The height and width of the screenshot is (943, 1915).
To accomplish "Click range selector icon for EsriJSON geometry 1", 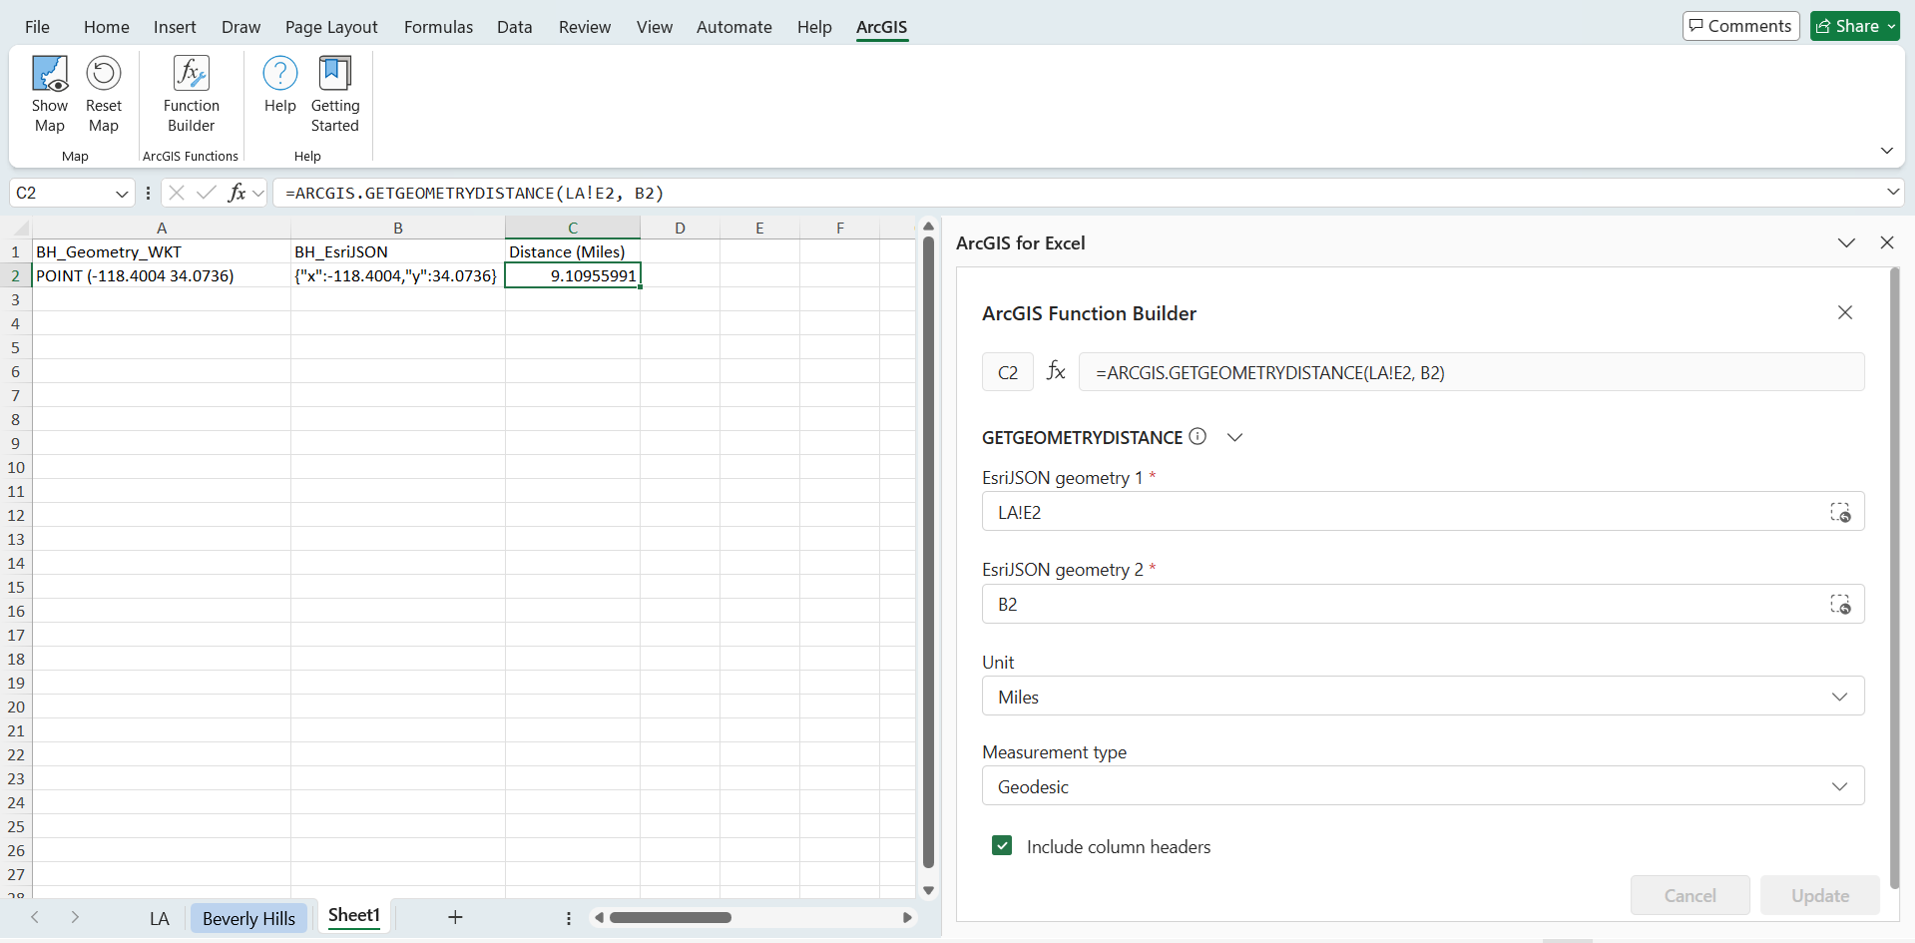I will coord(1840,512).
